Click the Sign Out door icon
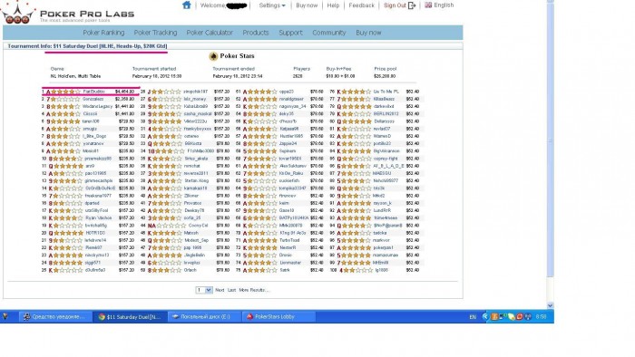Viewport: 635px width, 357px height. tap(412, 5)
